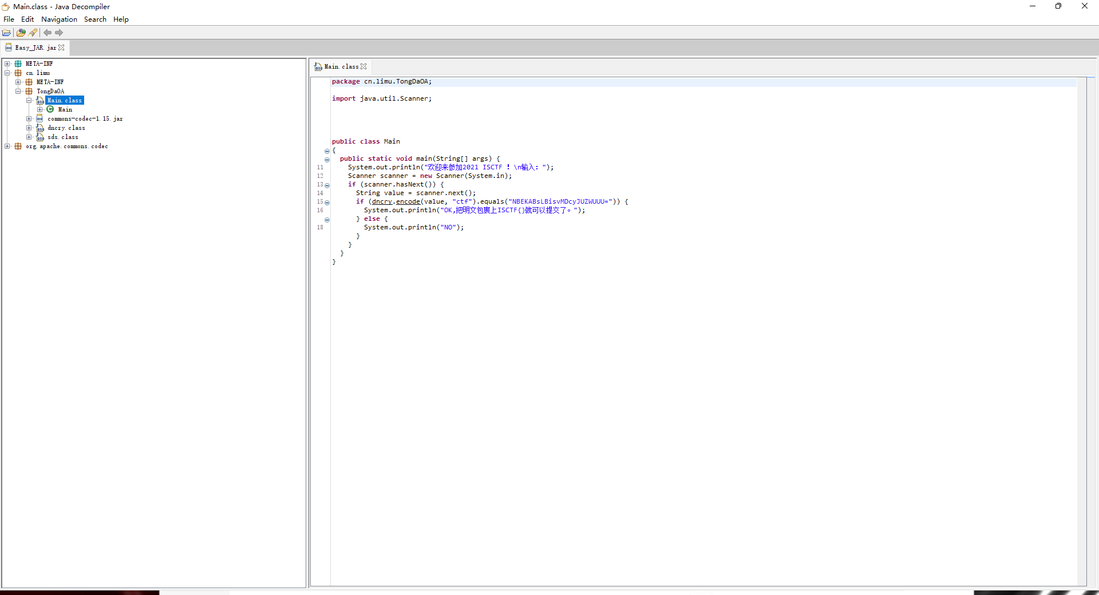This screenshot has height=595, width=1099.
Task: Click the jar icon on Easy_JAR.jar tab
Action: [9, 47]
